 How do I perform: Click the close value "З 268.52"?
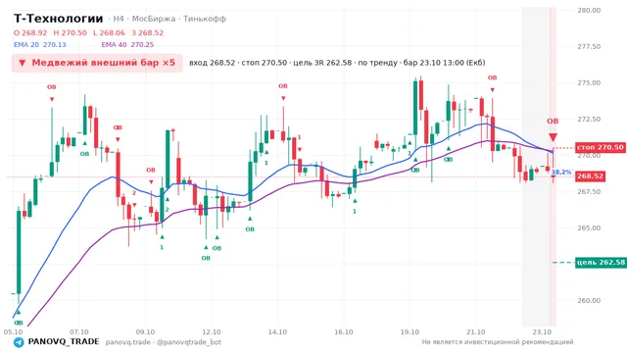coord(148,32)
